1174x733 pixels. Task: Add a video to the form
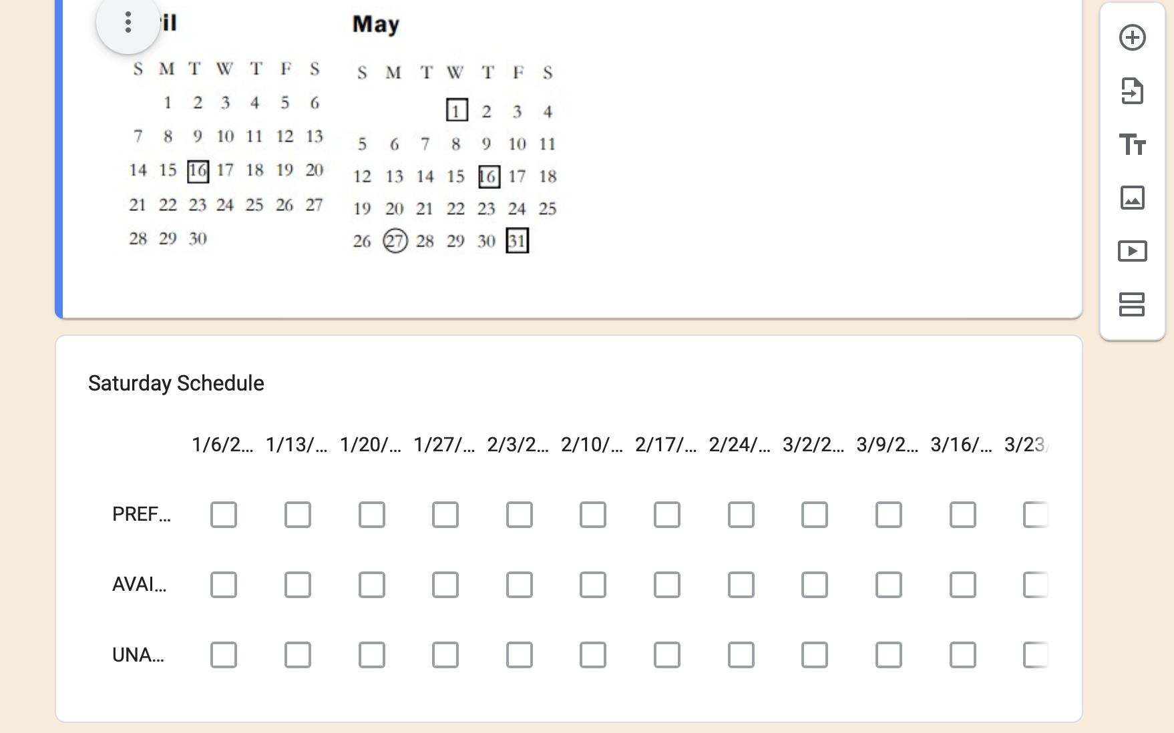pos(1133,252)
